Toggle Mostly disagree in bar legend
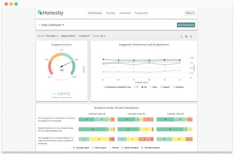The height and width of the screenshot is (155, 234). [x=130, y=148]
